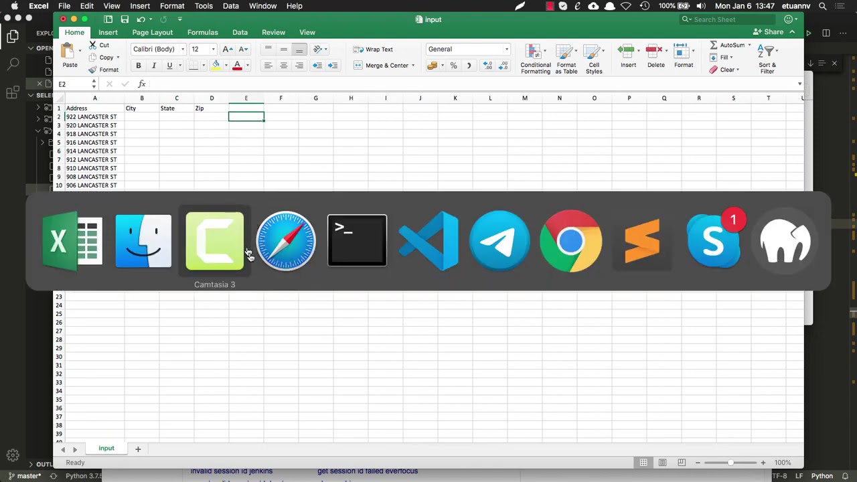Screen dimensions: 857x482
Task: Toggle align right for the cell
Action: click(x=299, y=66)
